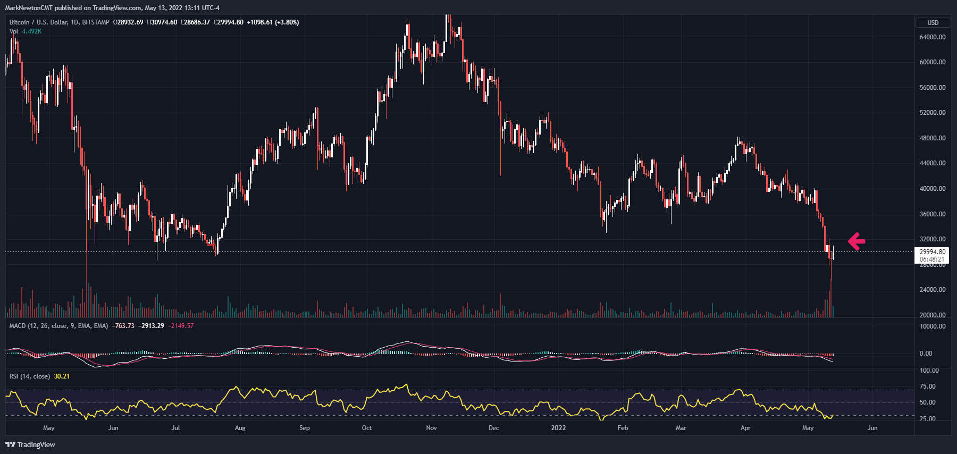This screenshot has height=454, width=957.
Task: Click the Oct label on the time axis
Action: point(367,428)
